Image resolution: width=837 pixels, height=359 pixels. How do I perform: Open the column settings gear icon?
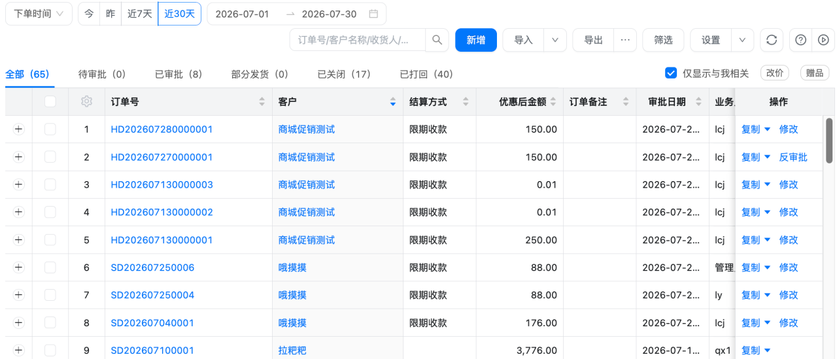86,101
